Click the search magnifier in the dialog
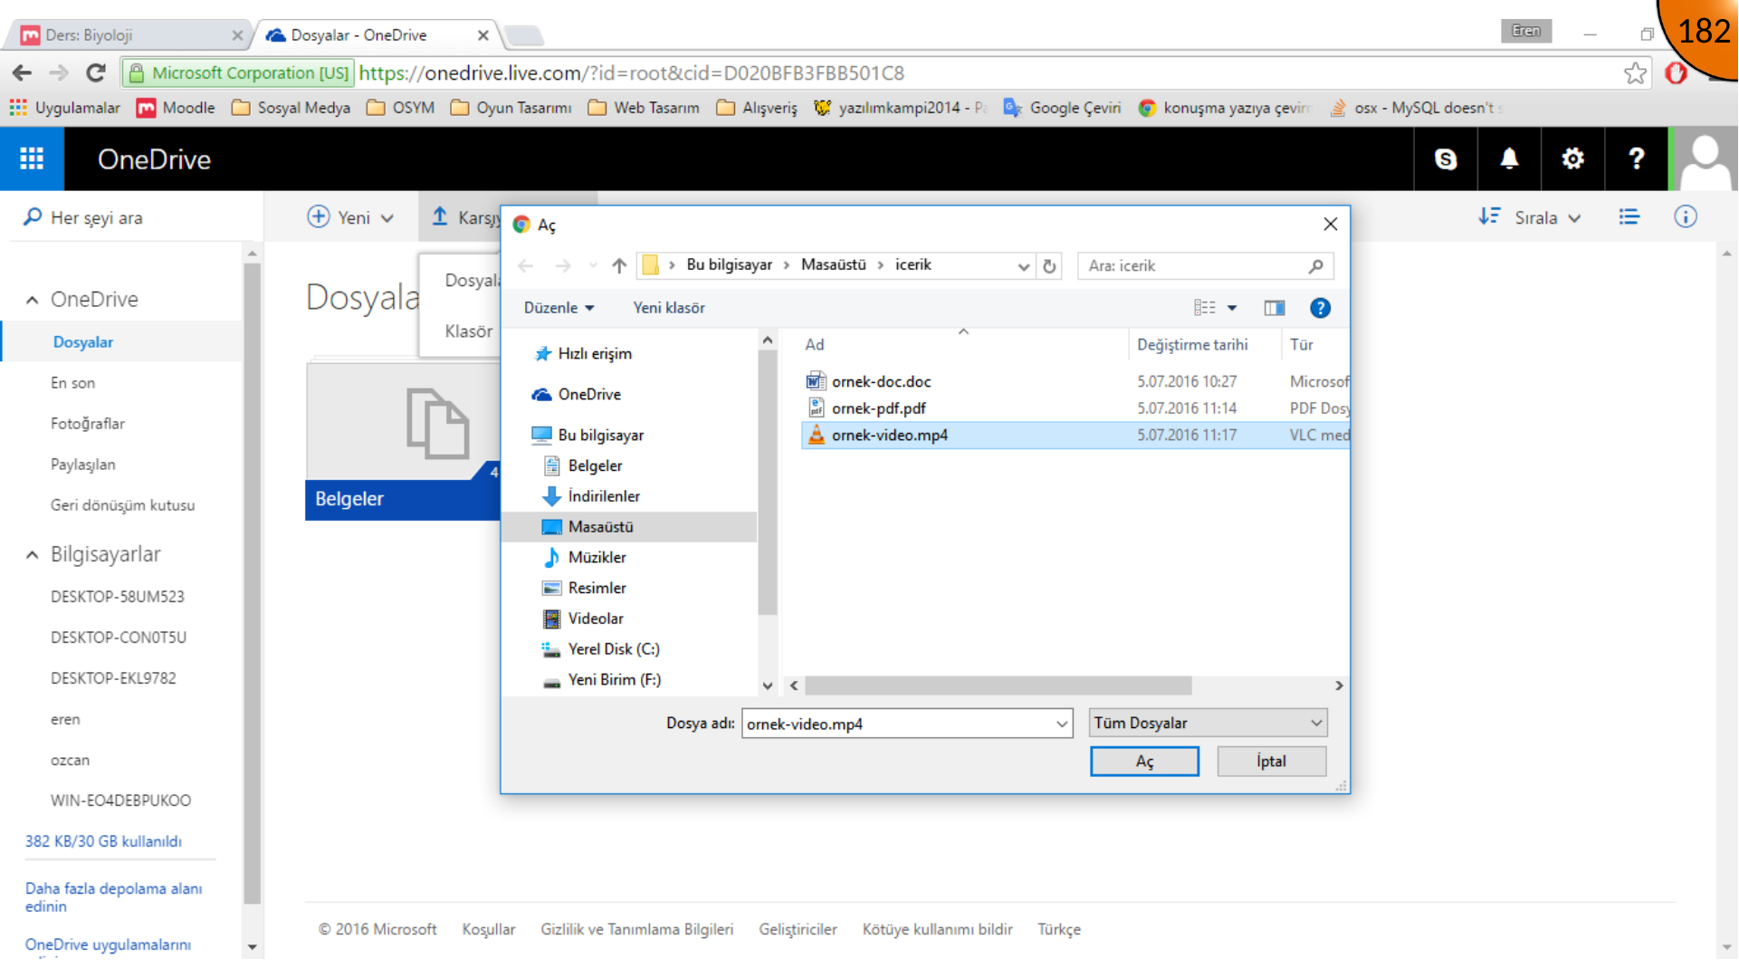 point(1315,266)
